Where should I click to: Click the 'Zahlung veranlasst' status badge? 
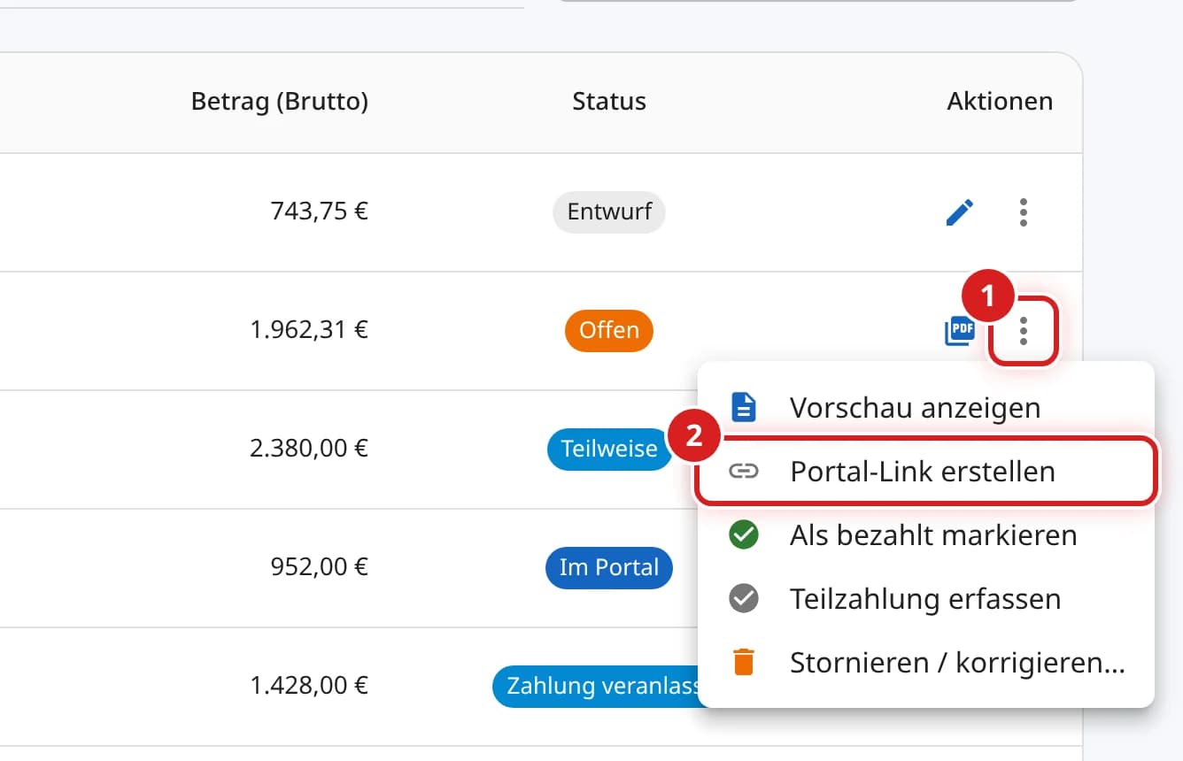pyautogui.click(x=596, y=686)
